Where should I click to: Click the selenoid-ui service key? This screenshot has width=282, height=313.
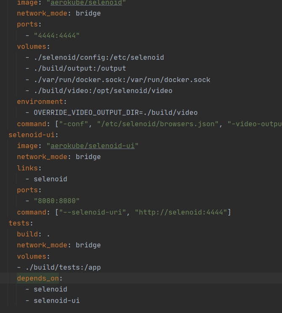point(32,135)
